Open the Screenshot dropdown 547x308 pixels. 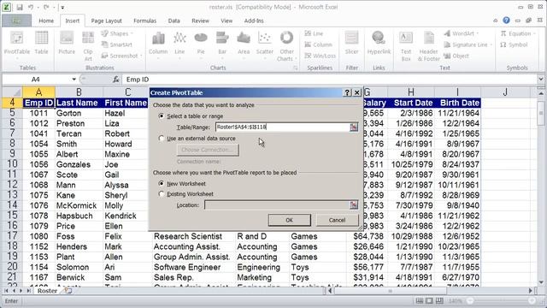point(121,56)
